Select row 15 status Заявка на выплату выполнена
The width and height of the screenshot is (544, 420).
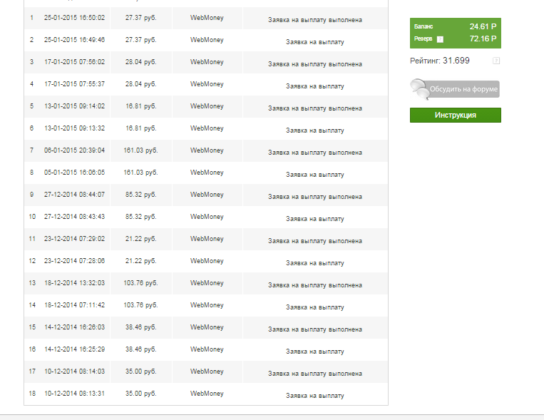pyautogui.click(x=314, y=329)
